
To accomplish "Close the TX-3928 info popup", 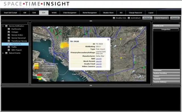I will (108, 40).
